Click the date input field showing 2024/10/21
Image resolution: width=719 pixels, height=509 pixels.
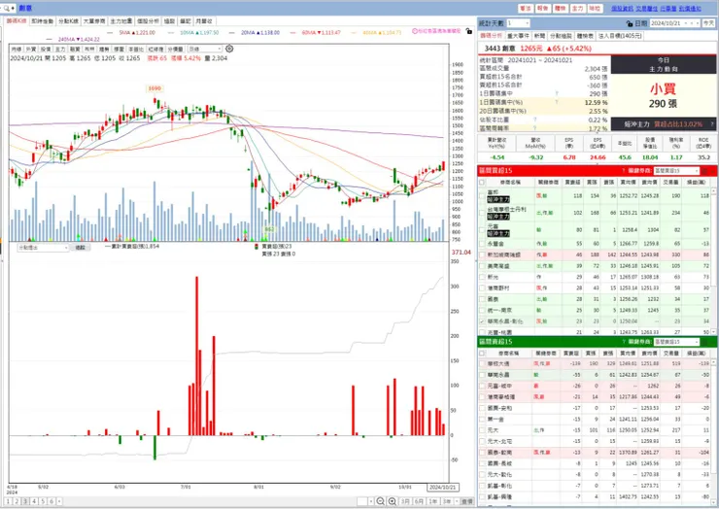click(x=666, y=23)
